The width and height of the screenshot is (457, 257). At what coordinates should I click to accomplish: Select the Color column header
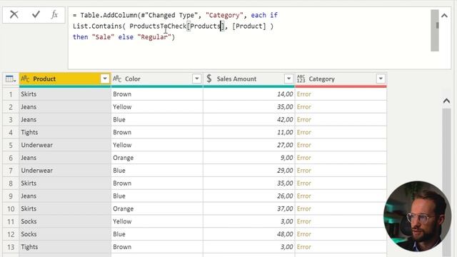[157, 79]
